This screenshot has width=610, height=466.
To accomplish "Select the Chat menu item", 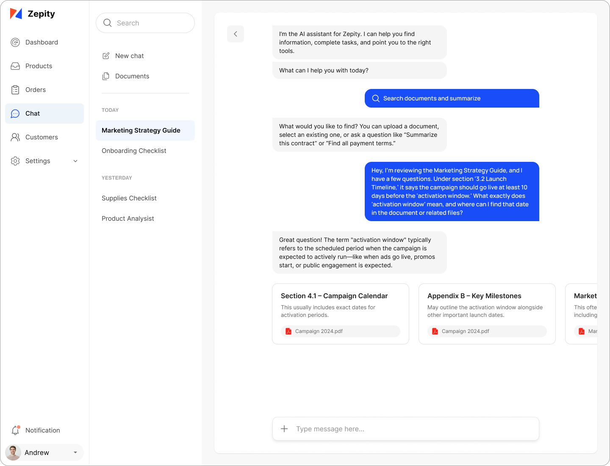I will point(44,114).
